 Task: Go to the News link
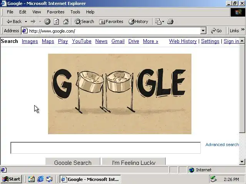coord(101,41)
